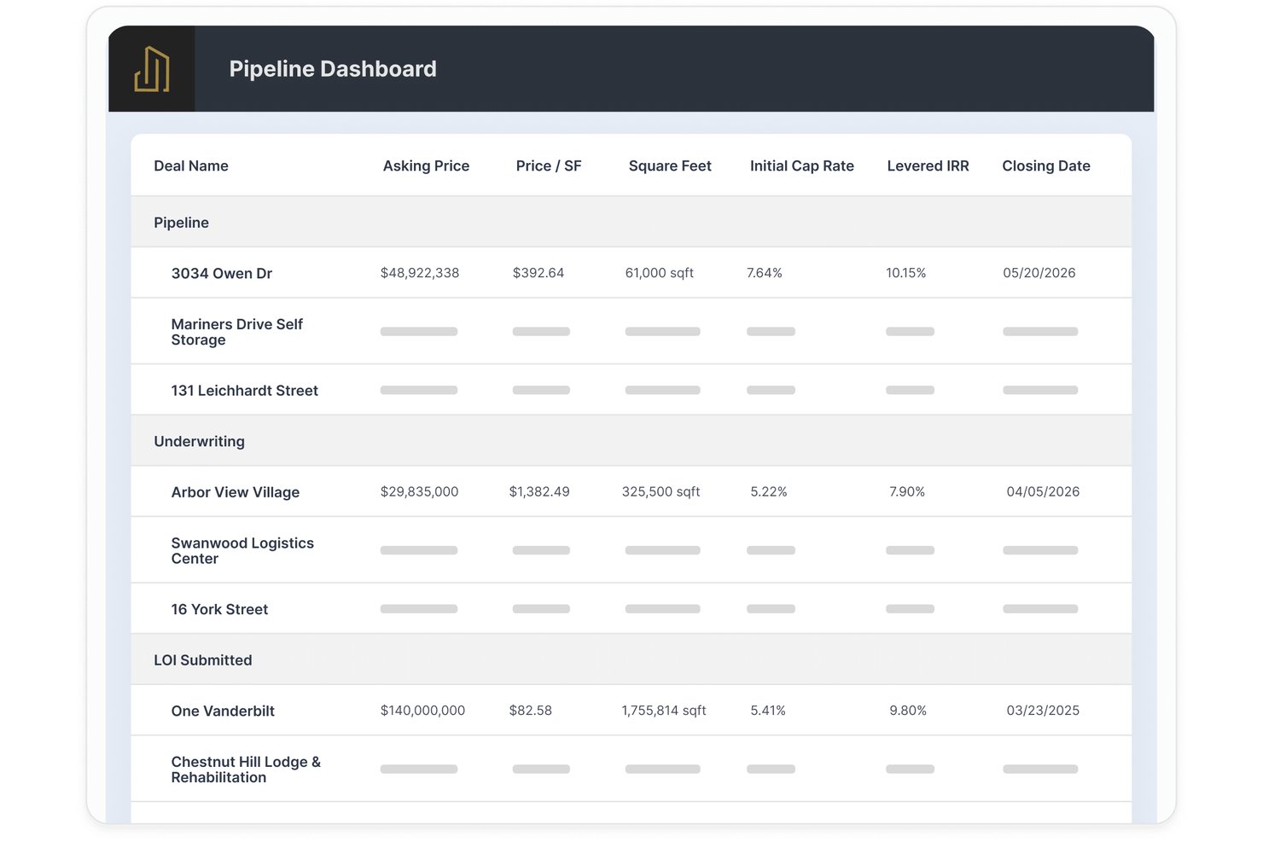Click closing date 05/20/2026
The width and height of the screenshot is (1263, 842).
click(1039, 273)
